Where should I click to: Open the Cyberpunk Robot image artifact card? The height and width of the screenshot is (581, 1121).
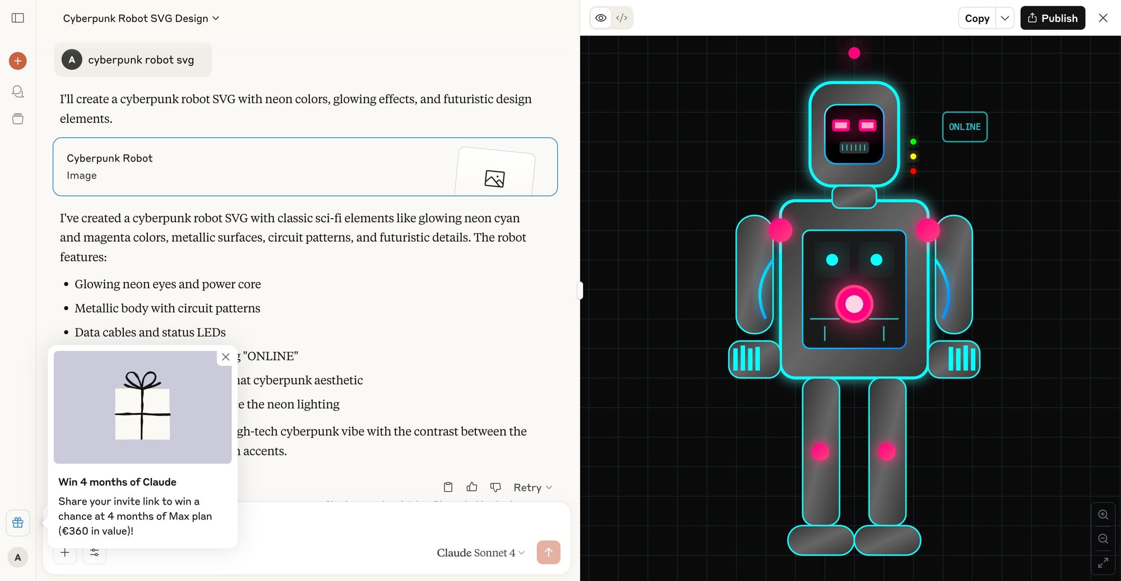(x=305, y=167)
